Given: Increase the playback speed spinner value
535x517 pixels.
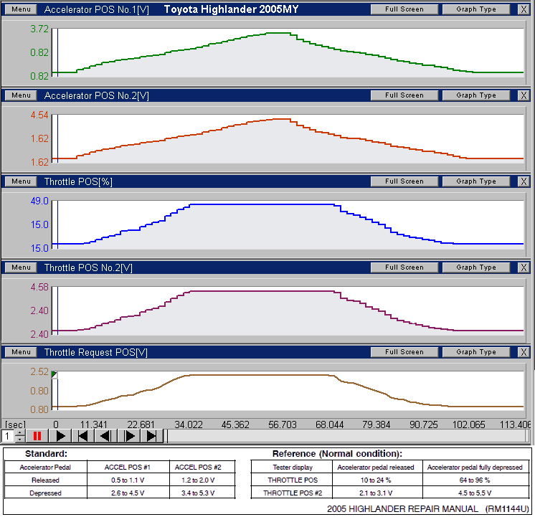Looking at the screenshot, I should [19, 432].
